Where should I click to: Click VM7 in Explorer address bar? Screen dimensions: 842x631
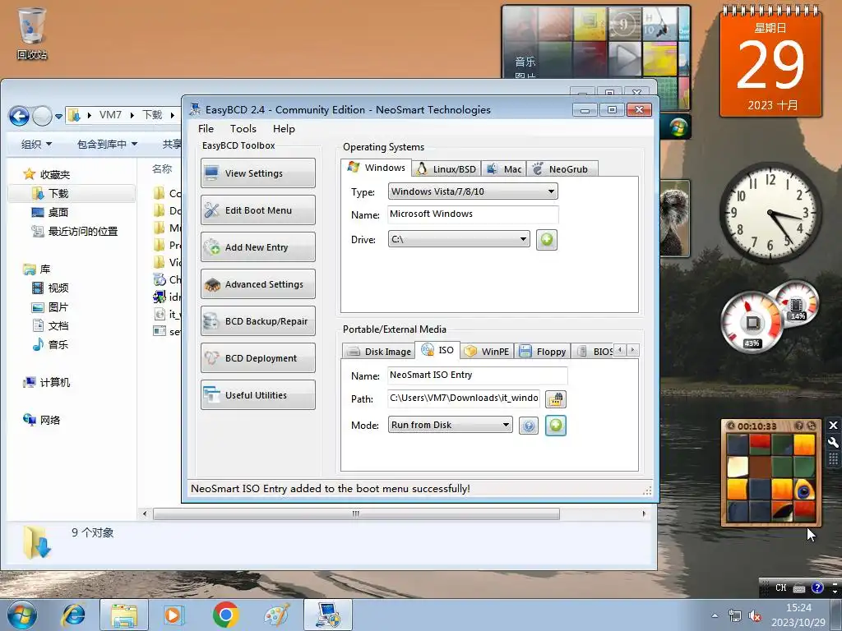coord(110,115)
